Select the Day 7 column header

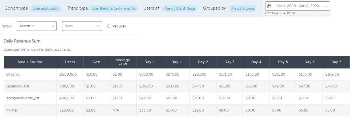336,62
